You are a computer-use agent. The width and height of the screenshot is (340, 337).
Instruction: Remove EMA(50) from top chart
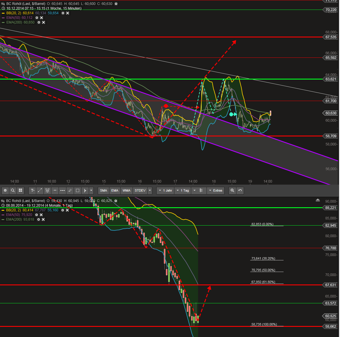(42, 18)
